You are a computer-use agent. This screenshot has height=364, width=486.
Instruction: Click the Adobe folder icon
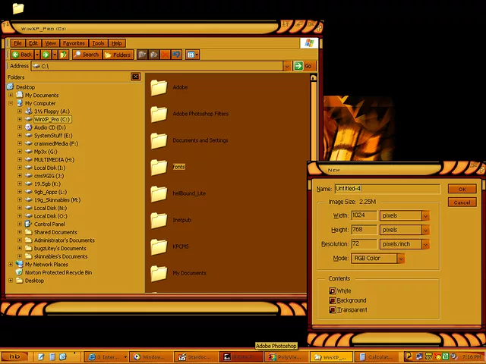pos(159,87)
